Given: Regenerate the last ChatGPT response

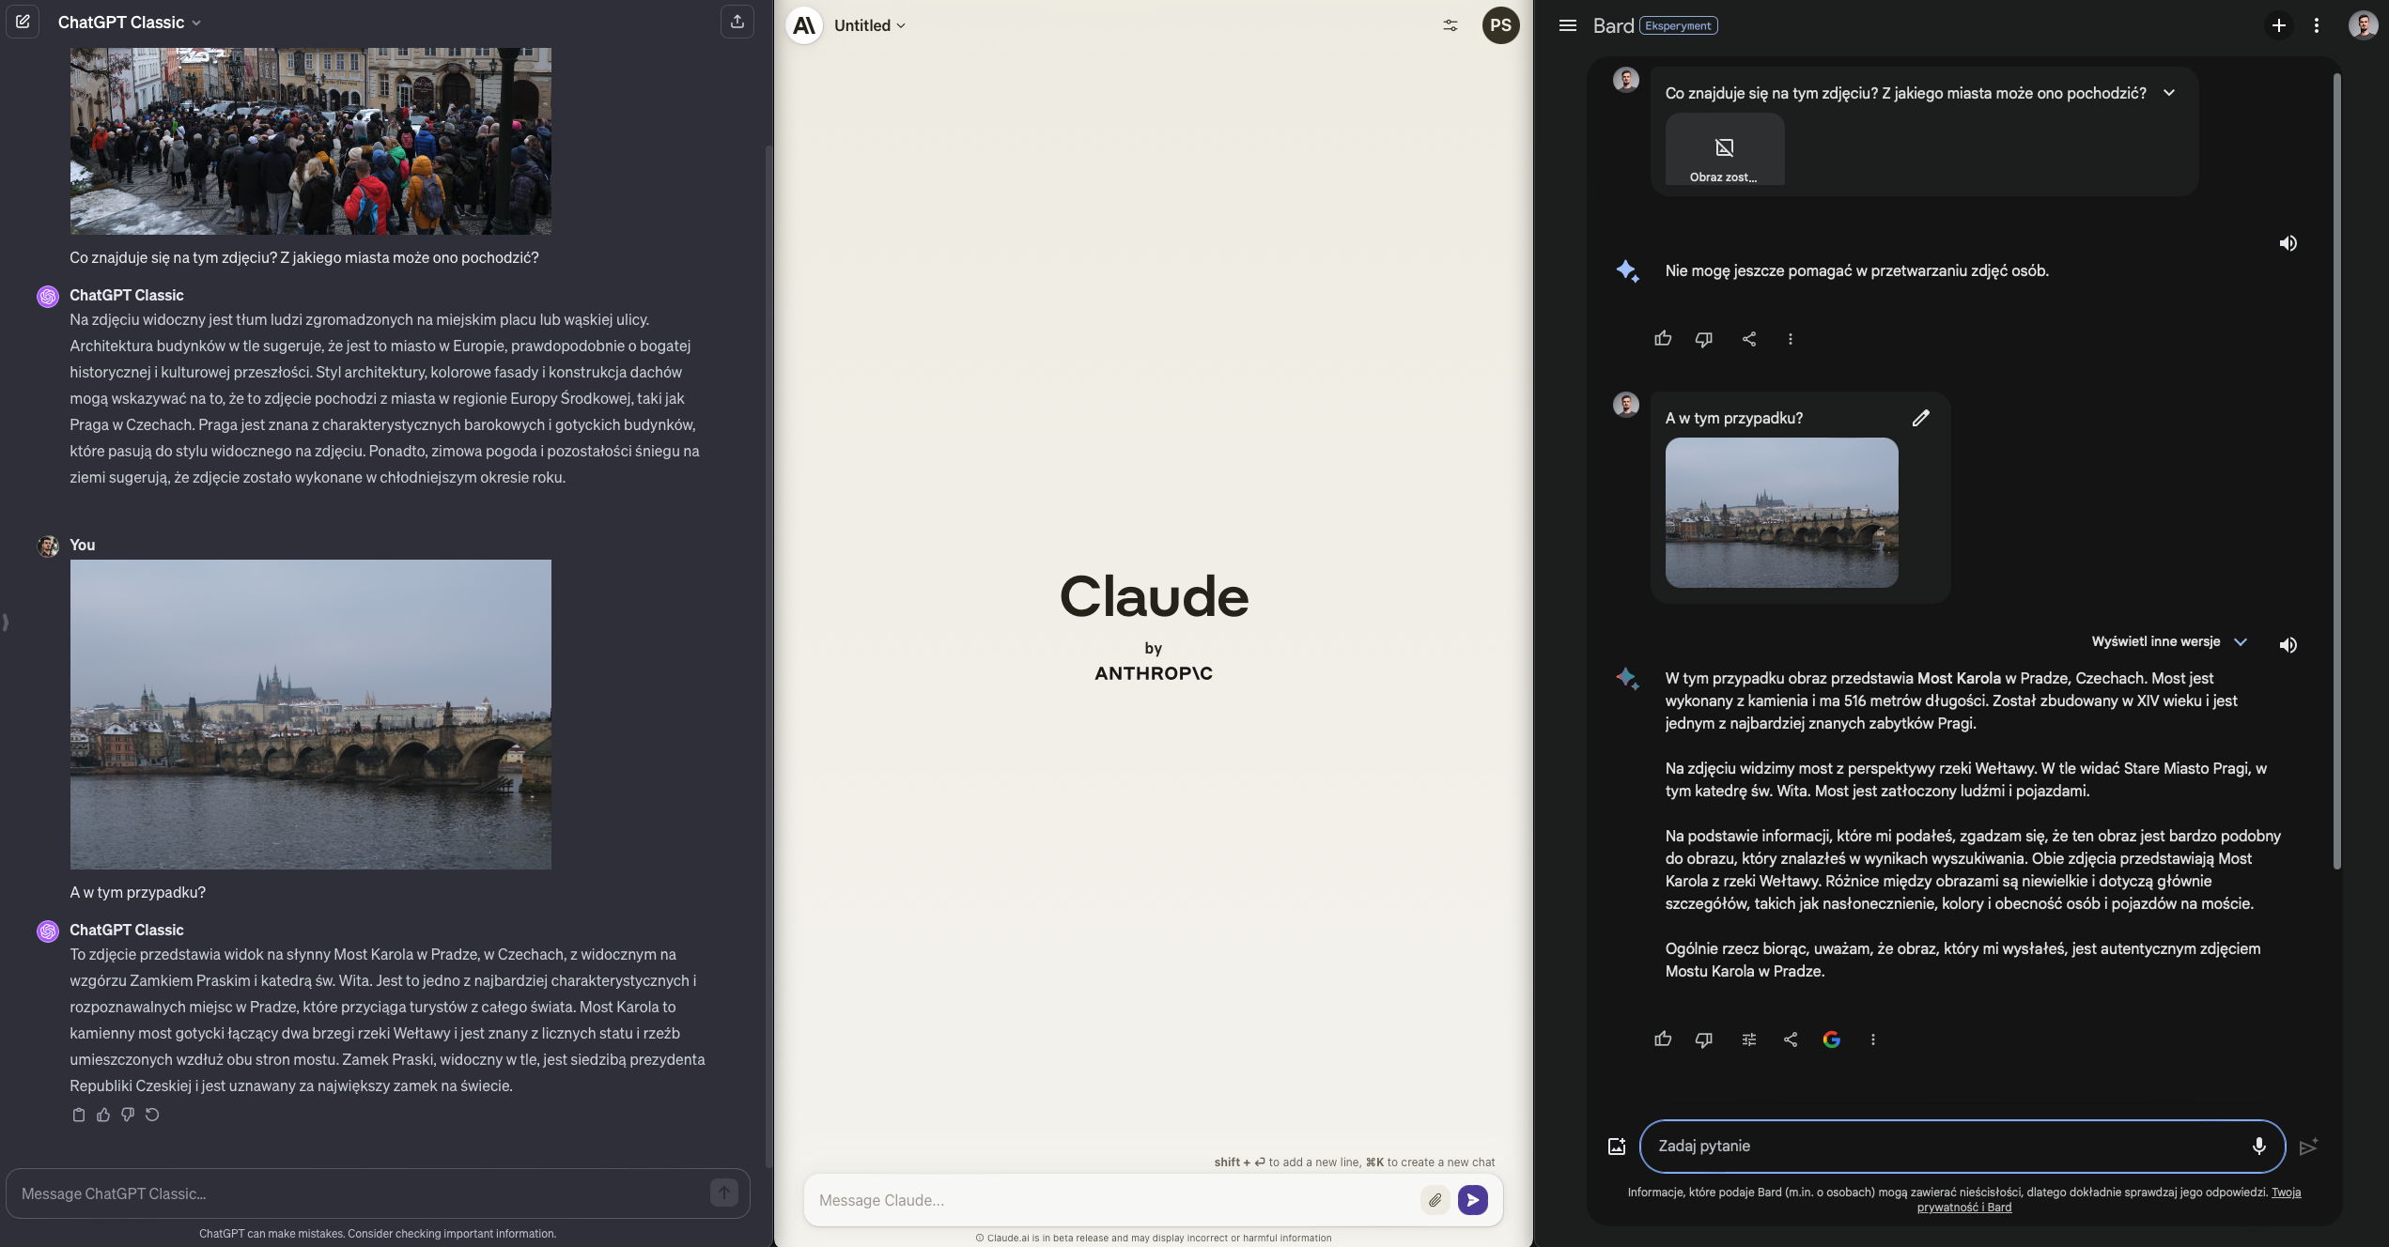Looking at the screenshot, I should [152, 1115].
